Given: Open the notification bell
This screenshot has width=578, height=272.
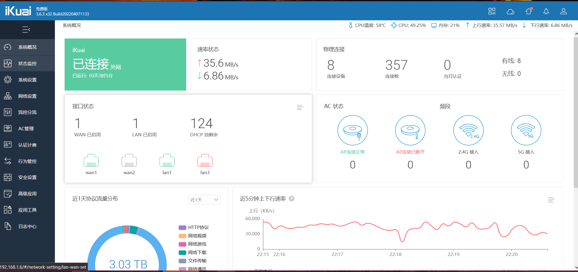Looking at the screenshot, I should (x=546, y=11).
